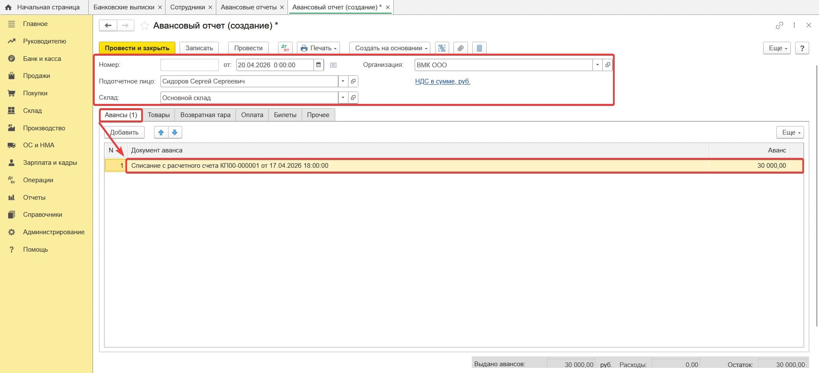Screen dimensions: 819x373
Task: Open the Склад section in sidebar
Action: point(32,111)
